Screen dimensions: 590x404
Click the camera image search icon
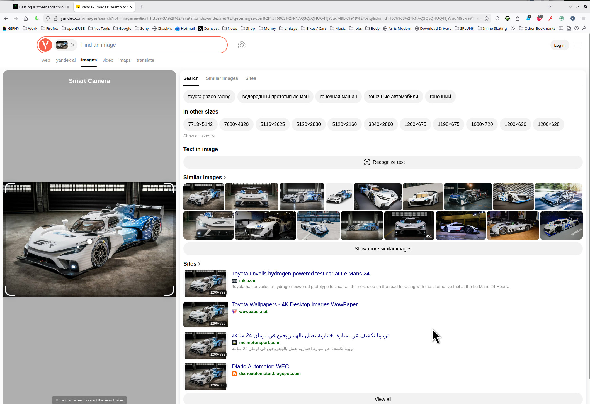click(242, 45)
